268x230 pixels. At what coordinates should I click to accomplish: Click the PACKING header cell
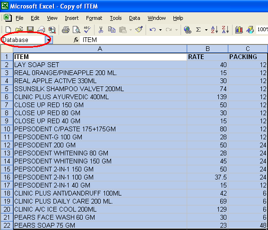(248, 57)
